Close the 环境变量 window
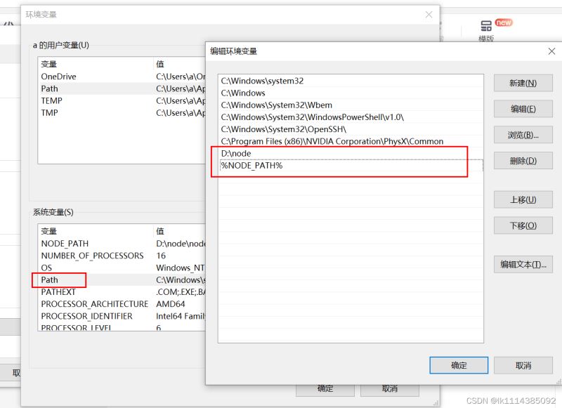Image resolution: width=562 pixels, height=408 pixels. point(429,15)
